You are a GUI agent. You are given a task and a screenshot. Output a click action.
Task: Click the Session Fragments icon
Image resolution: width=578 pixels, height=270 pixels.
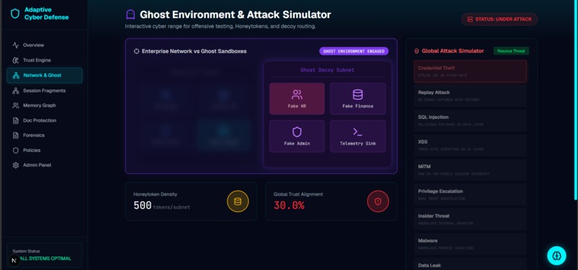[x=16, y=91]
